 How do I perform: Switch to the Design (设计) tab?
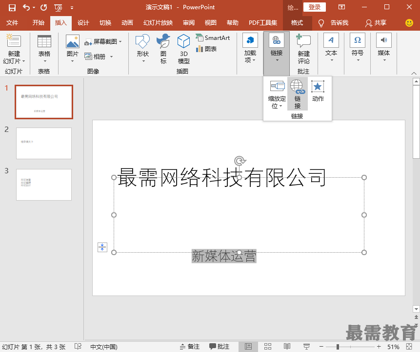point(83,23)
